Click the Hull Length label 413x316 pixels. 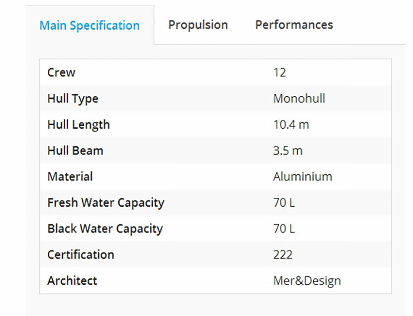(x=79, y=125)
